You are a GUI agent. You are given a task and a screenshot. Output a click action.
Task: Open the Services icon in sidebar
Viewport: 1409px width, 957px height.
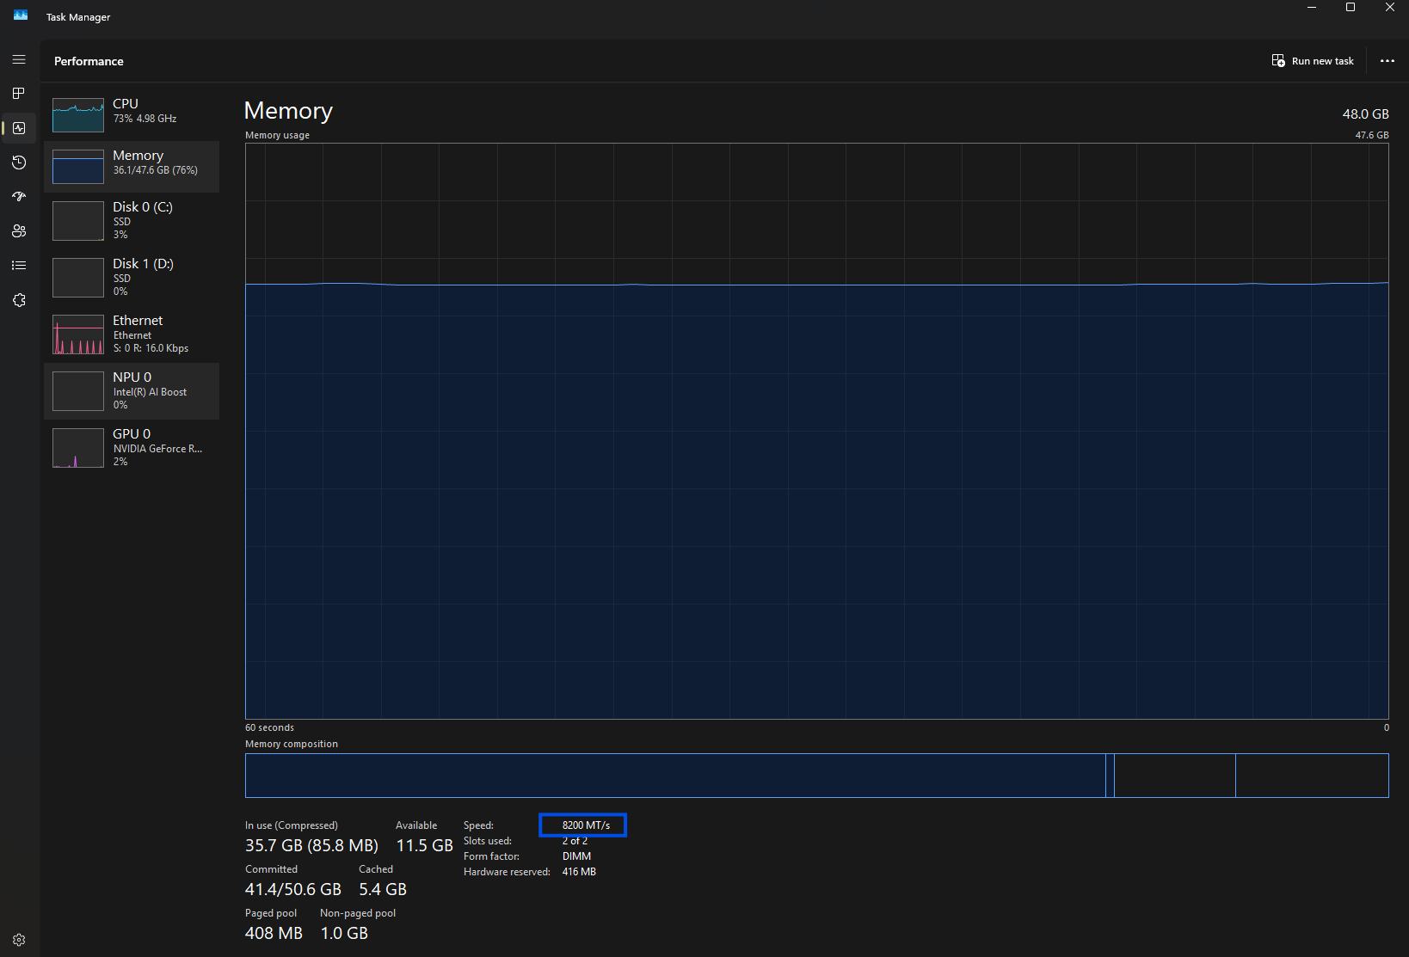pos(19,299)
